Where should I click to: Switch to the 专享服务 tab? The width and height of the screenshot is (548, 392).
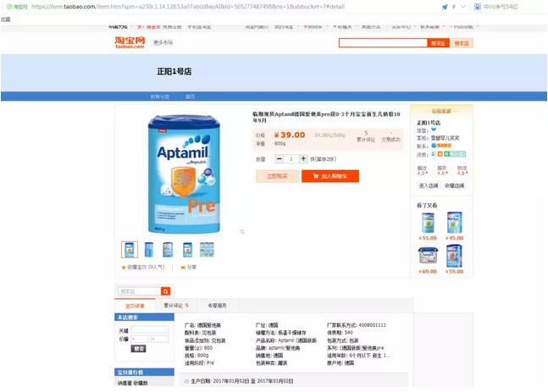218,306
